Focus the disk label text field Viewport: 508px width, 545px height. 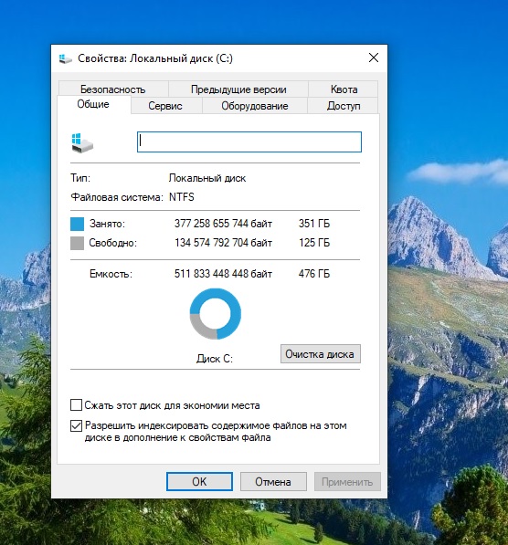pyautogui.click(x=249, y=141)
